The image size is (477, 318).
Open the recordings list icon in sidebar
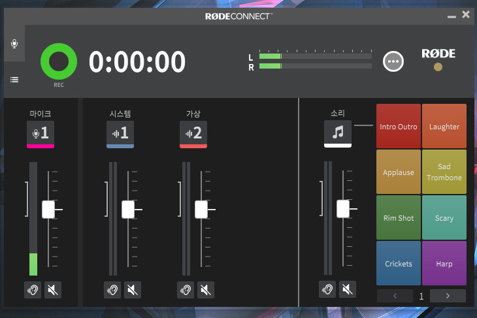click(14, 80)
